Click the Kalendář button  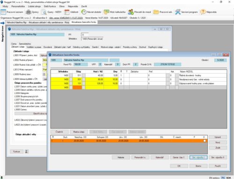click(160, 158)
